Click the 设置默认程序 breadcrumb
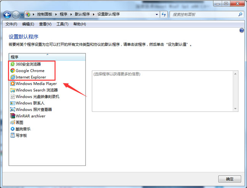The height and width of the screenshot is (188, 247). (x=108, y=14)
